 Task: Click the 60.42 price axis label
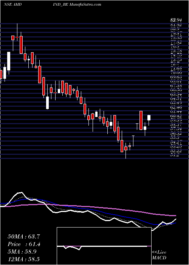[x=175, y=116]
